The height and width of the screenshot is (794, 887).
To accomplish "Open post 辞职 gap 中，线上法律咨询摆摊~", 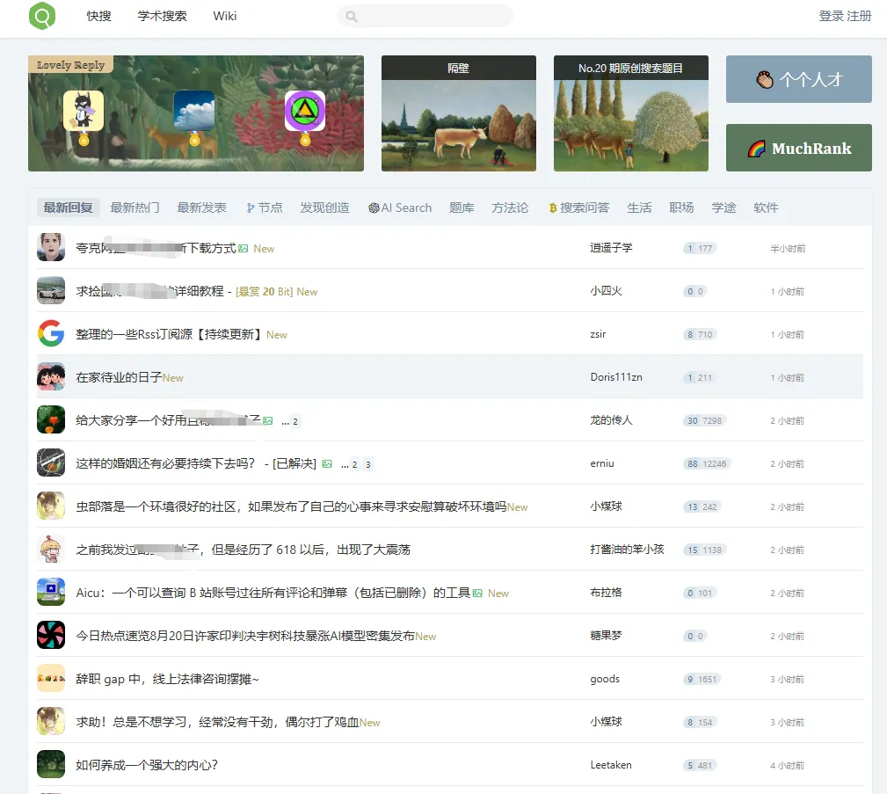I will pyautogui.click(x=167, y=679).
